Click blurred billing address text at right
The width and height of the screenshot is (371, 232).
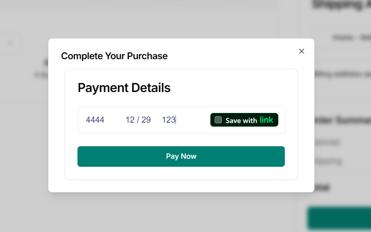pyautogui.click(x=342, y=74)
